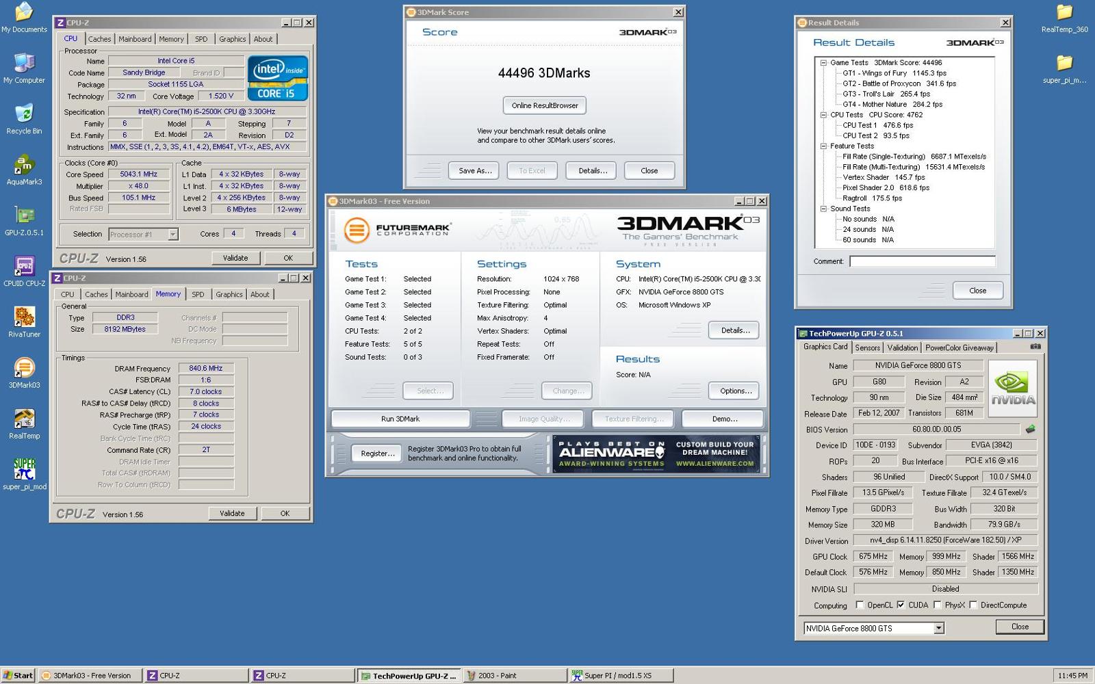Open RealTemp_360 folder on desktop
This screenshot has width=1095, height=684.
coord(1064,18)
